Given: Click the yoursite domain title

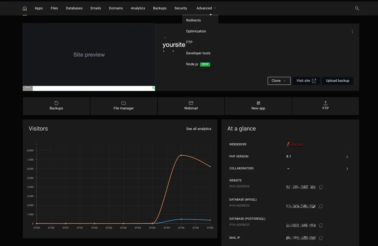Looking at the screenshot, I should [x=174, y=45].
